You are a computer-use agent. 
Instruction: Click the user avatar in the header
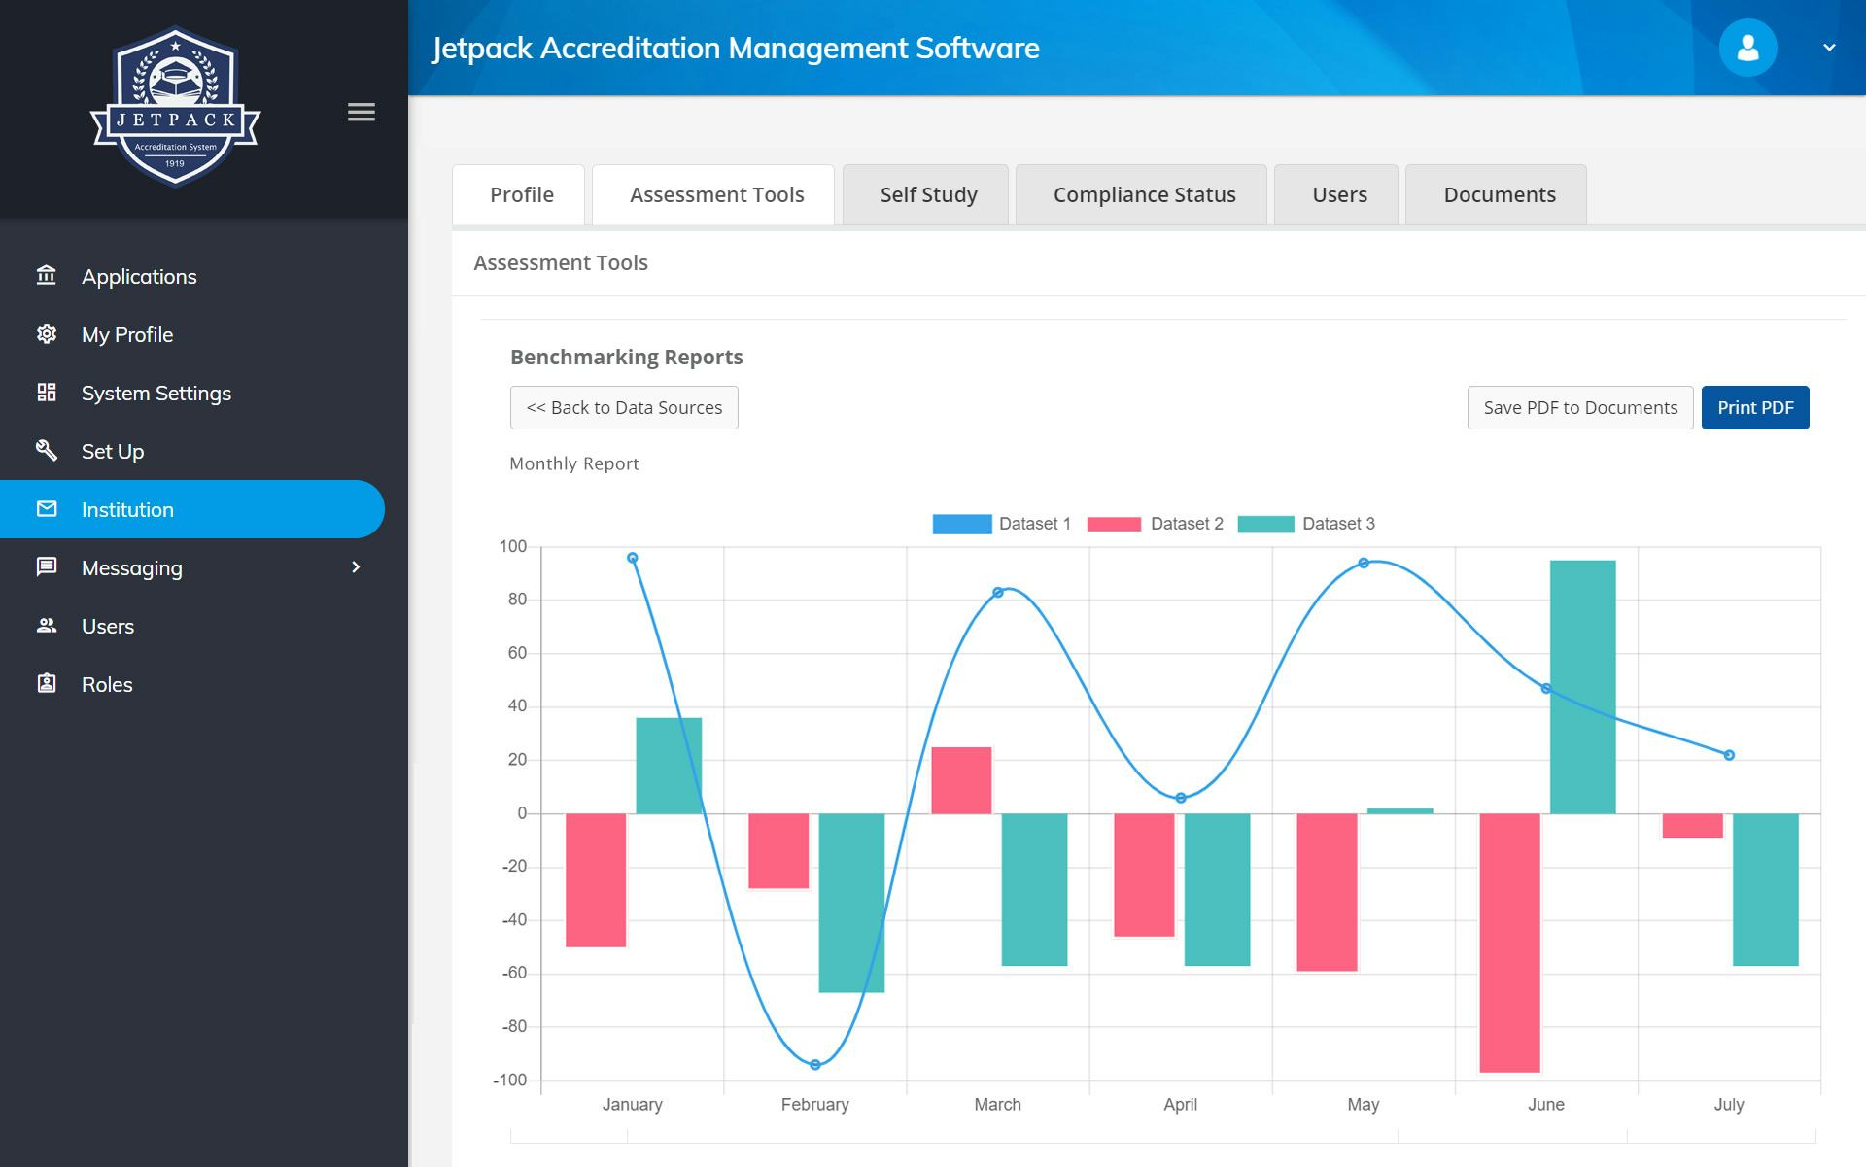(1747, 47)
